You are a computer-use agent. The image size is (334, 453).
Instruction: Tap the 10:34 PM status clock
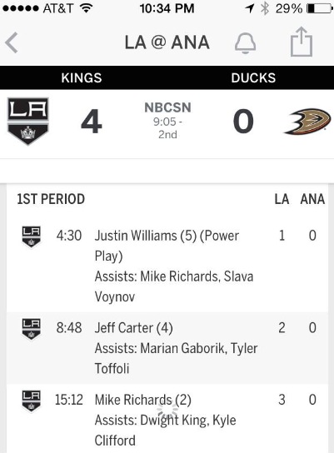pyautogui.click(x=167, y=8)
